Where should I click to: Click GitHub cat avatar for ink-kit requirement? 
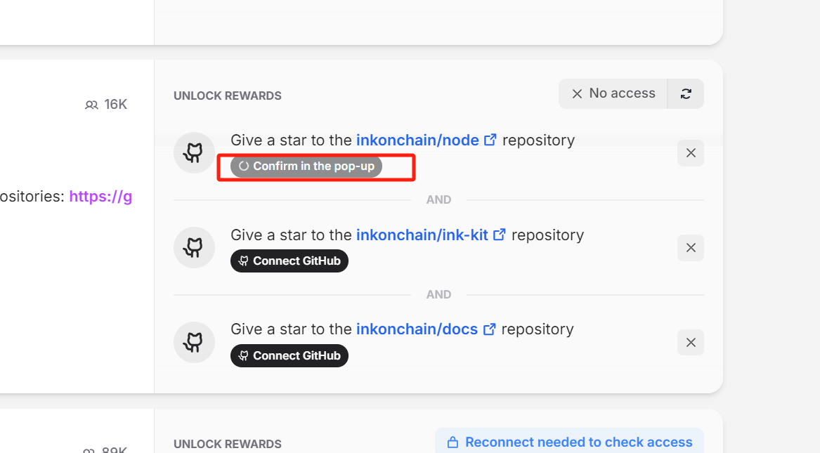(194, 247)
